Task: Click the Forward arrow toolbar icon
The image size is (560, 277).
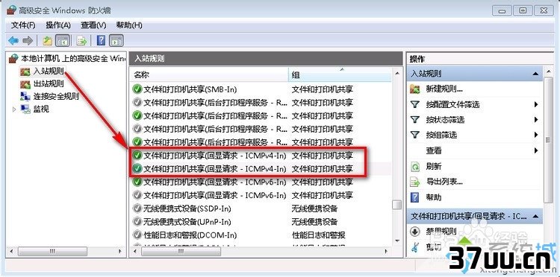Action: click(x=28, y=41)
